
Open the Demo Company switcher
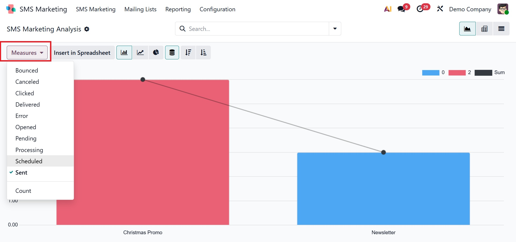tap(470, 9)
